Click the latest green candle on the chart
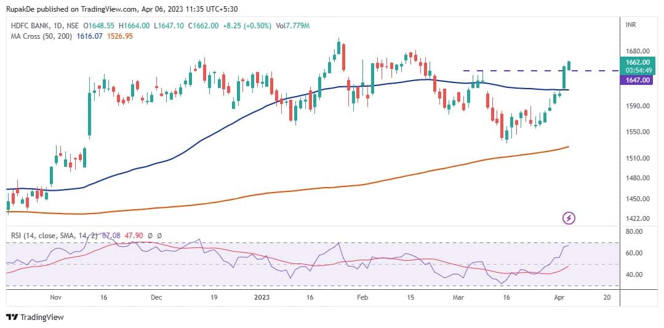 click(x=569, y=65)
